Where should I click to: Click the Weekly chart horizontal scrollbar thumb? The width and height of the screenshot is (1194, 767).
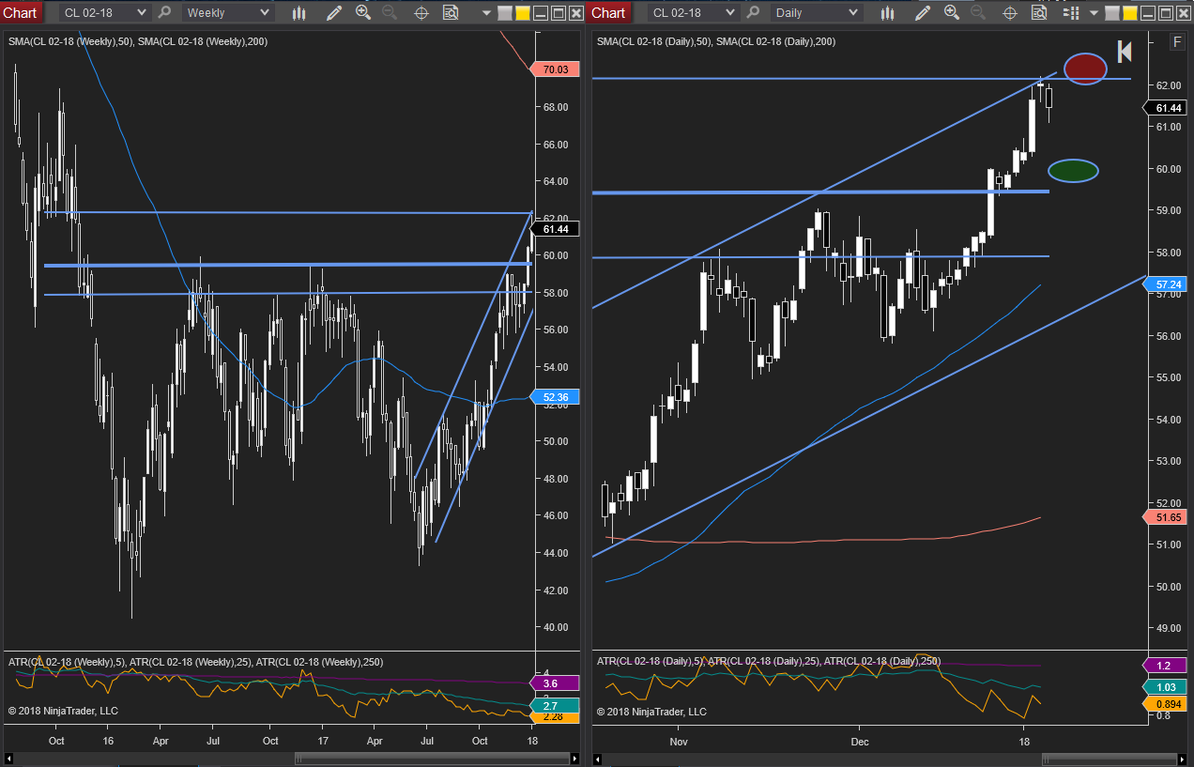[x=430, y=759]
